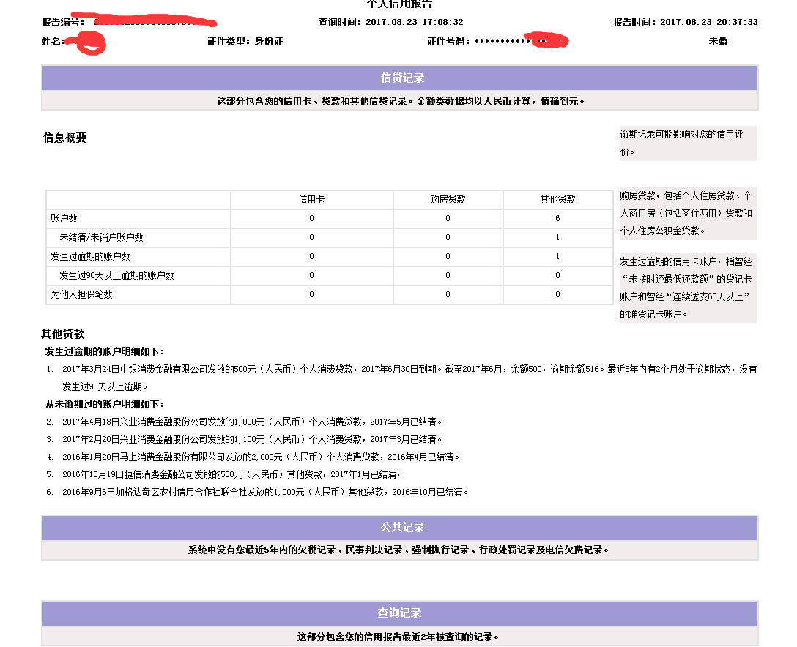
Task: Click 信用卡 value 0 in 账户数 row
Action: point(311,218)
